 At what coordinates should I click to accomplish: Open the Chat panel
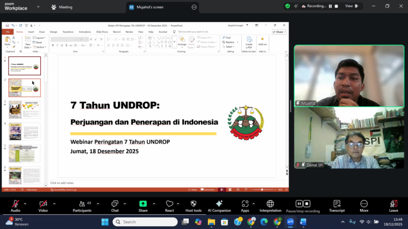115,203
